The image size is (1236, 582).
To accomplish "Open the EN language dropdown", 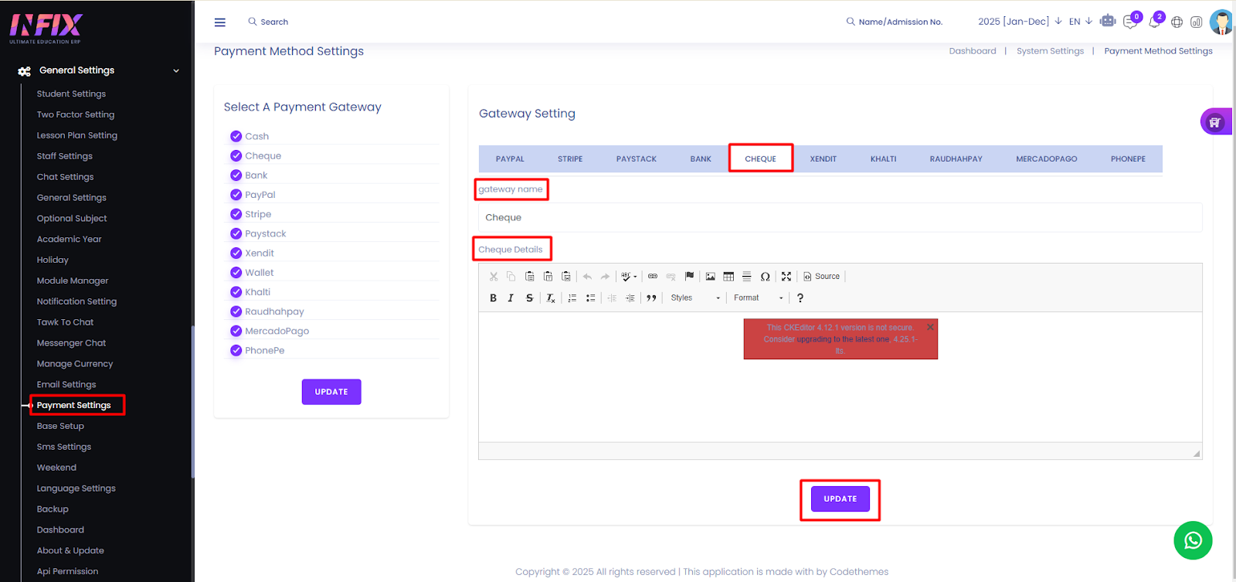I will click(x=1080, y=22).
